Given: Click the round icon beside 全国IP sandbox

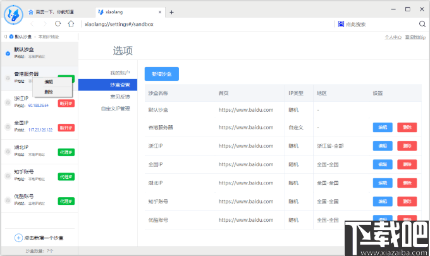Looking at the screenshot, I should (x=8, y=127).
